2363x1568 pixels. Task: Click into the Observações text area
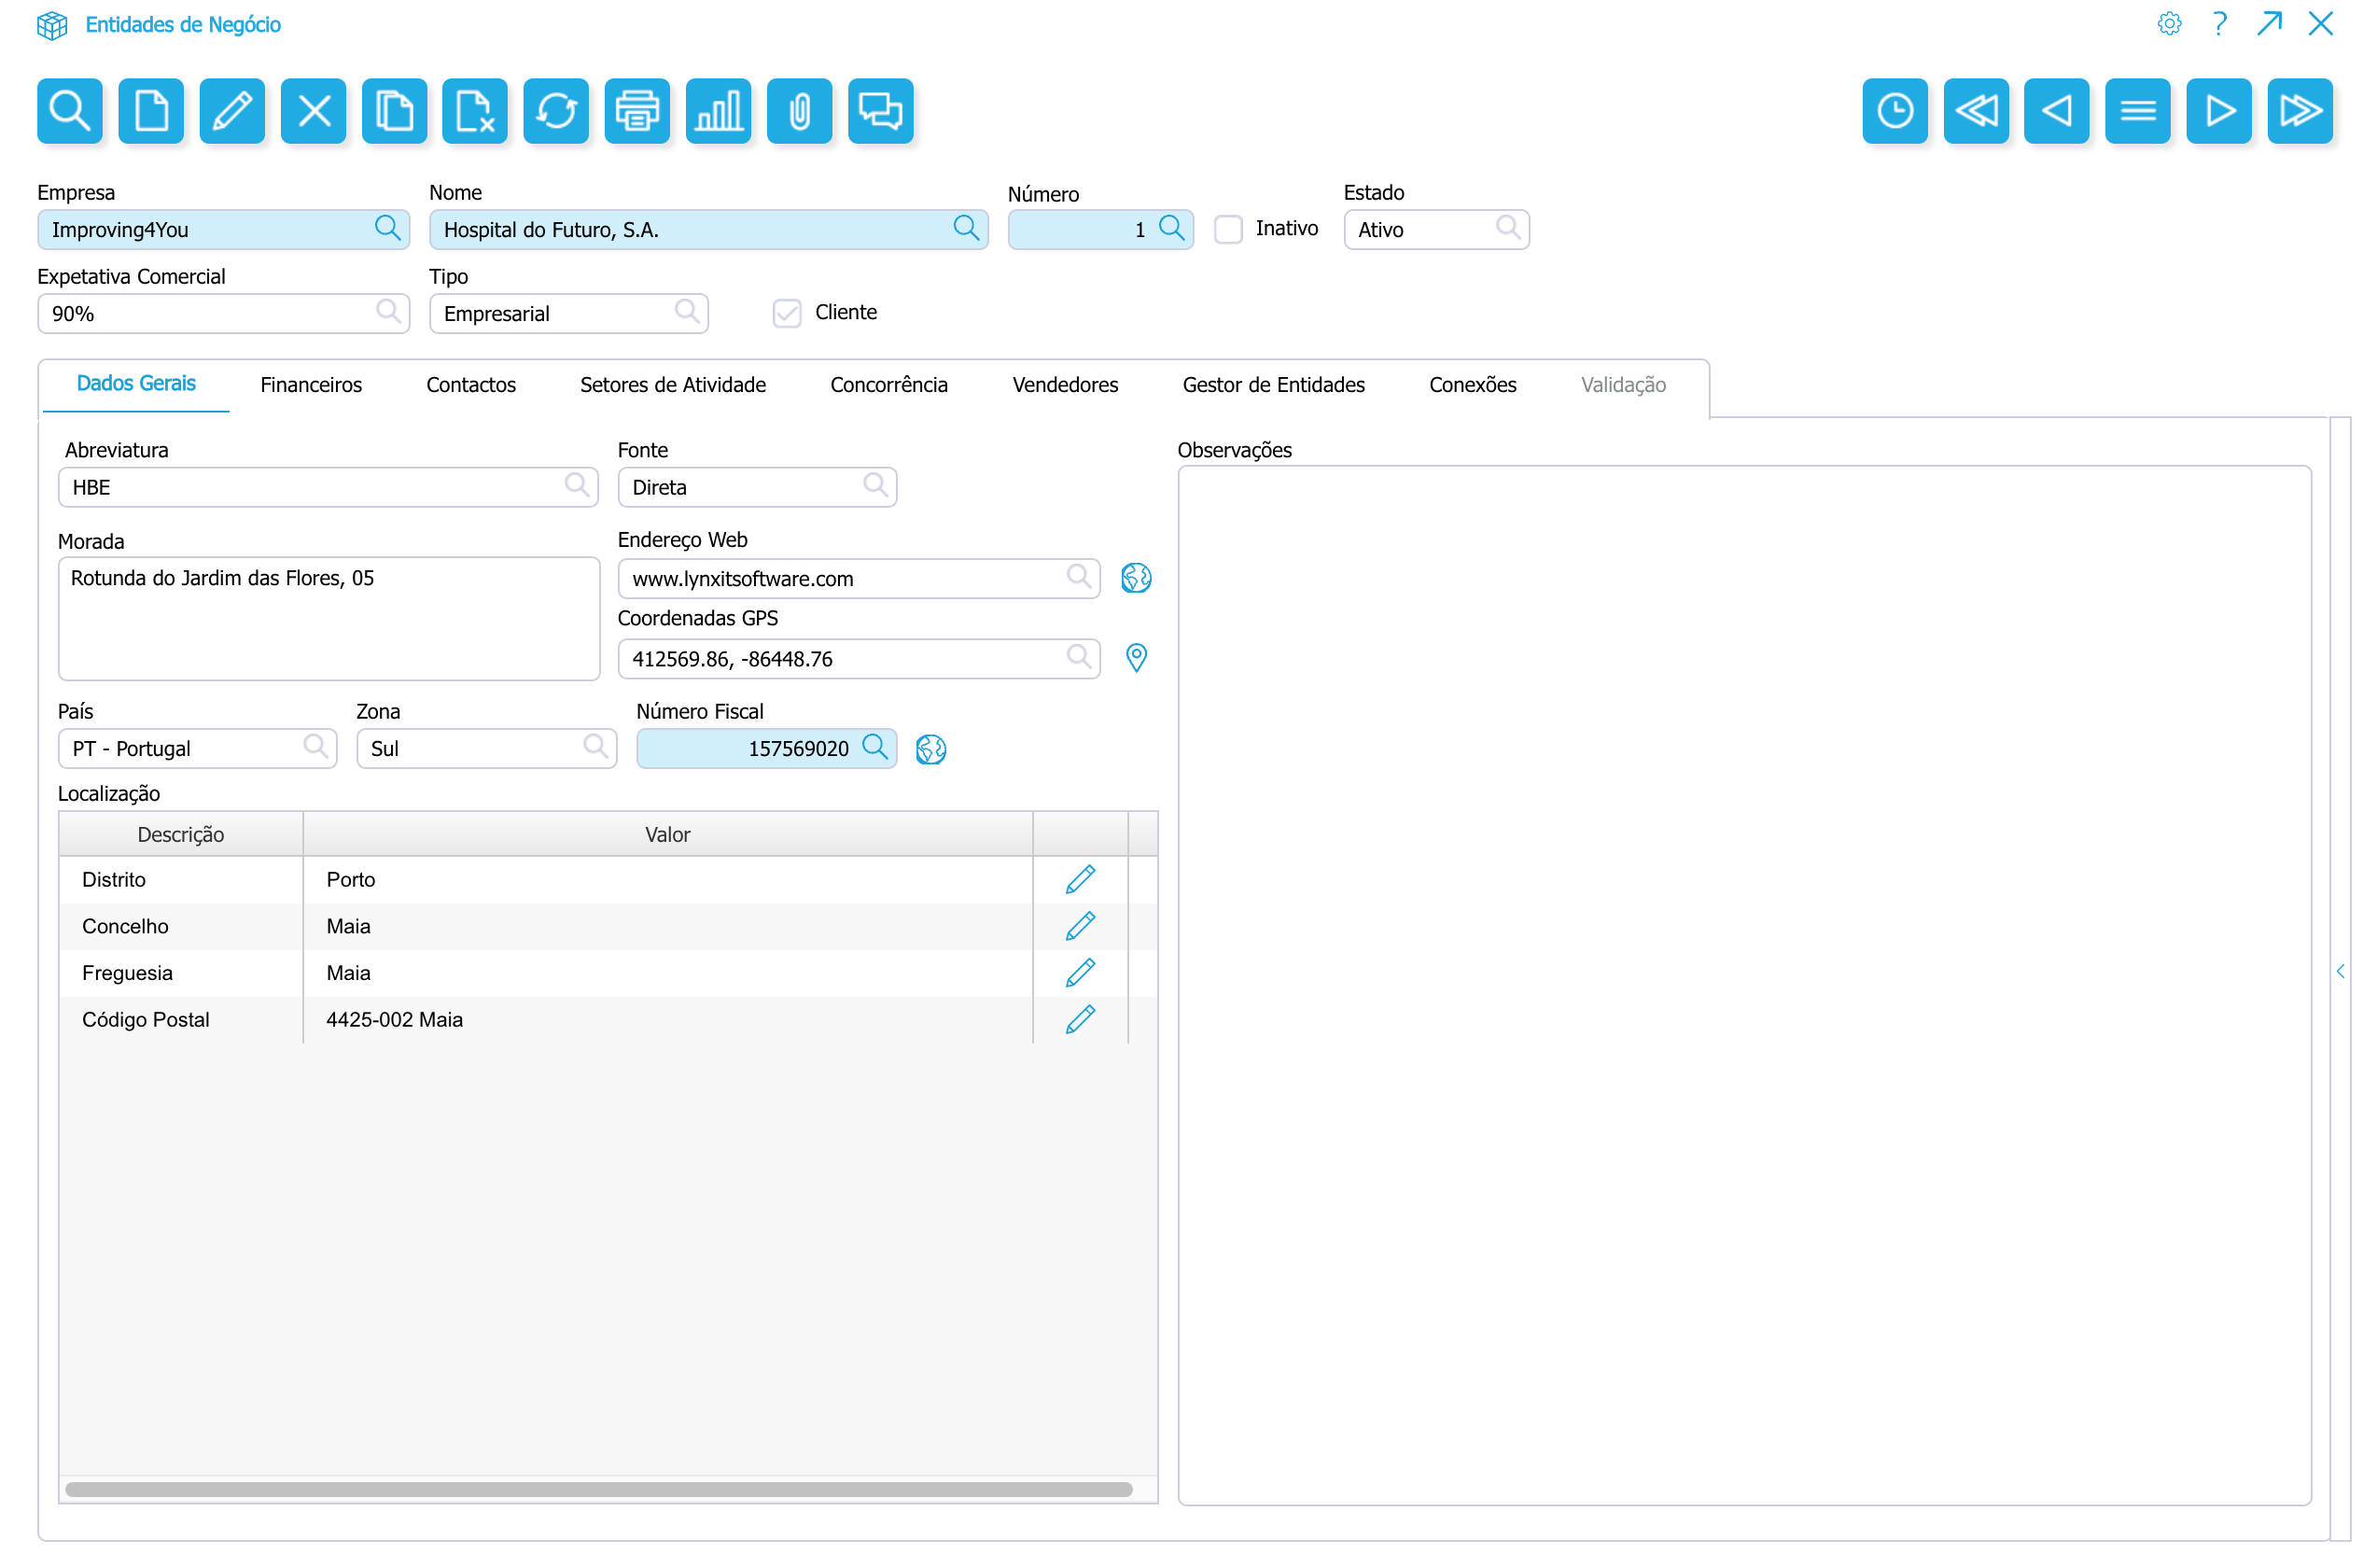[1744, 985]
